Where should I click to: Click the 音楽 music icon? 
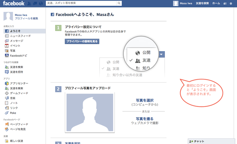tap(7, 98)
